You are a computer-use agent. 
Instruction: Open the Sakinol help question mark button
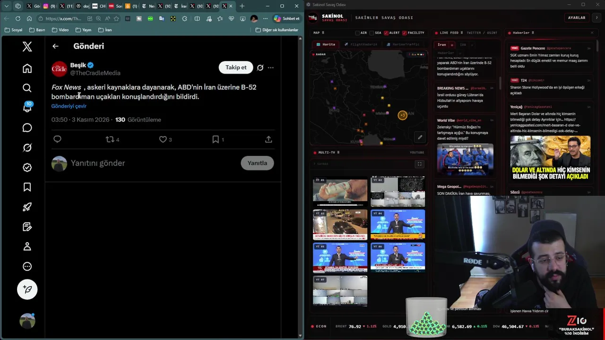coord(596,17)
